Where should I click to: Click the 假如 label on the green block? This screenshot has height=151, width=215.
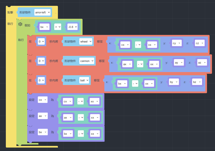[28, 25]
